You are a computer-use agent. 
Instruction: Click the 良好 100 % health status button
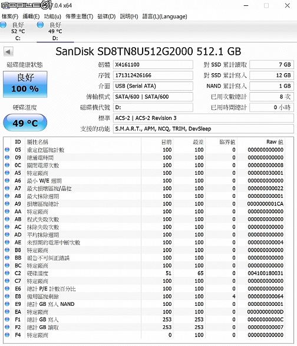[25, 84]
